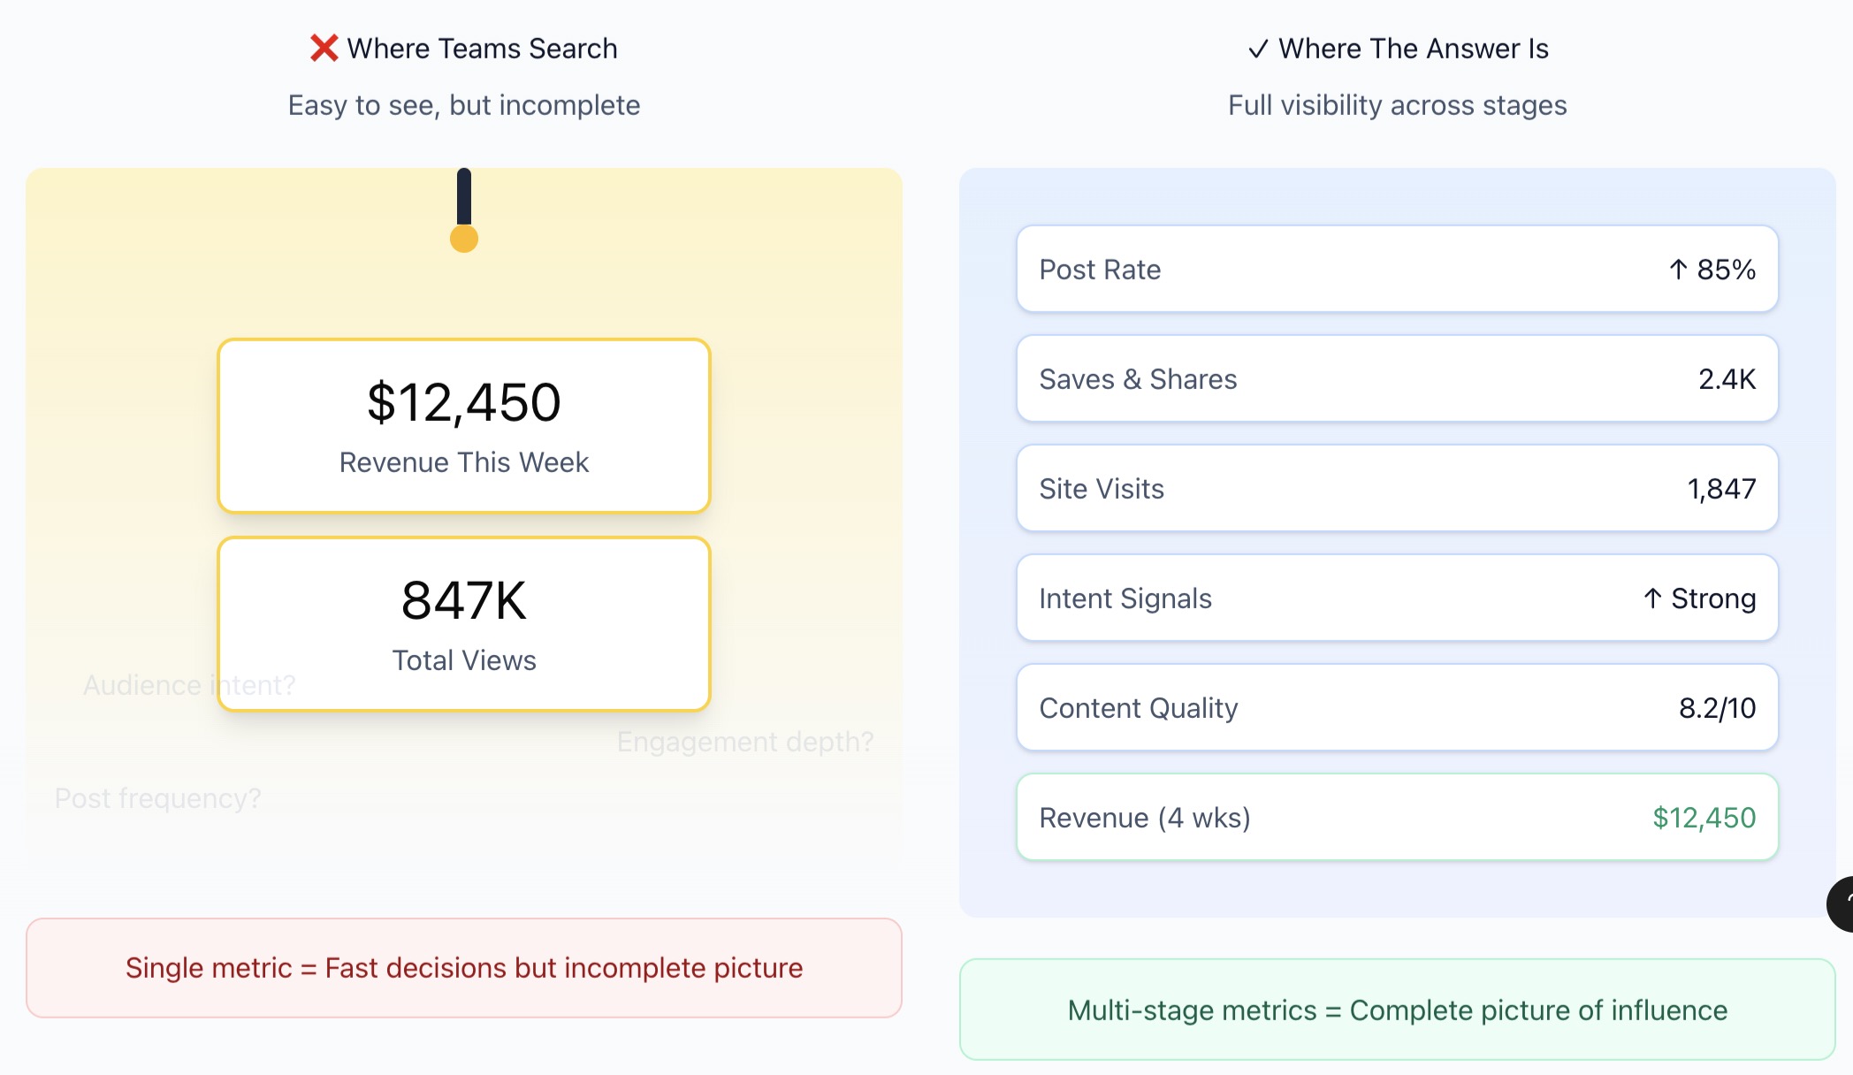Click the hanging lamp bulb icon
Image resolution: width=1853 pixels, height=1075 pixels.
pos(464,238)
